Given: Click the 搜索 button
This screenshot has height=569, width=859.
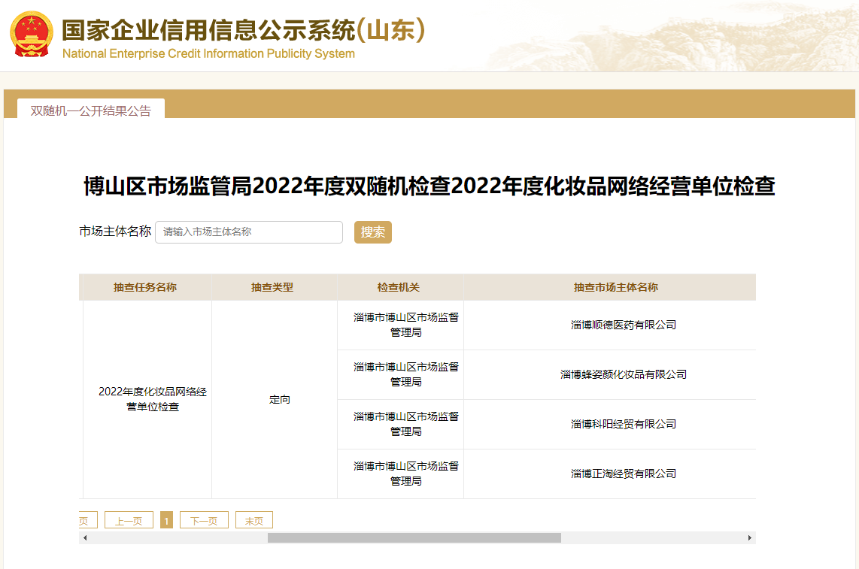Looking at the screenshot, I should [x=372, y=232].
